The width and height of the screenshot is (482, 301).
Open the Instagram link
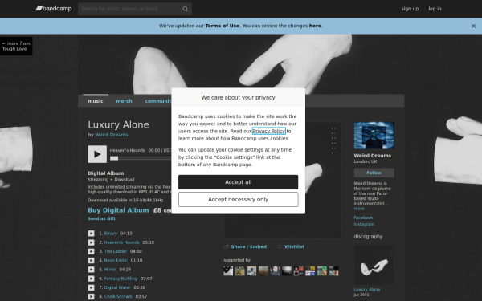[364, 225]
